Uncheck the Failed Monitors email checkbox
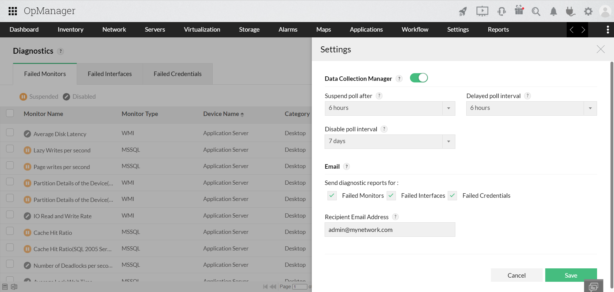 [x=332, y=196]
